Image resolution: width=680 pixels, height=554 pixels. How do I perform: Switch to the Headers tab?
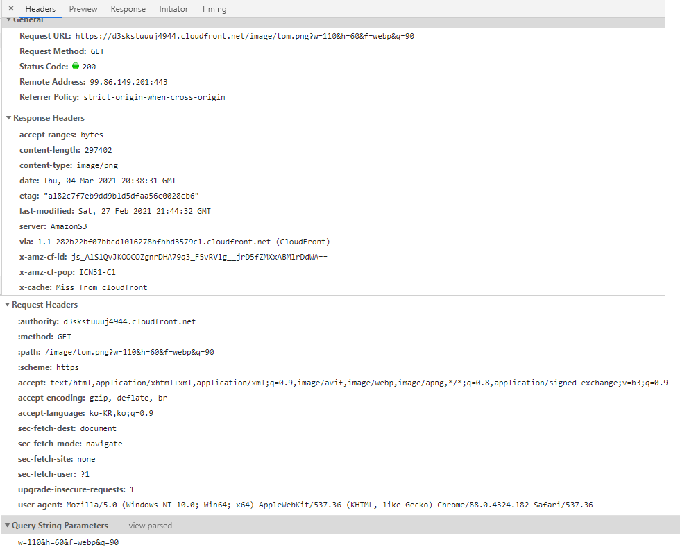(x=40, y=8)
